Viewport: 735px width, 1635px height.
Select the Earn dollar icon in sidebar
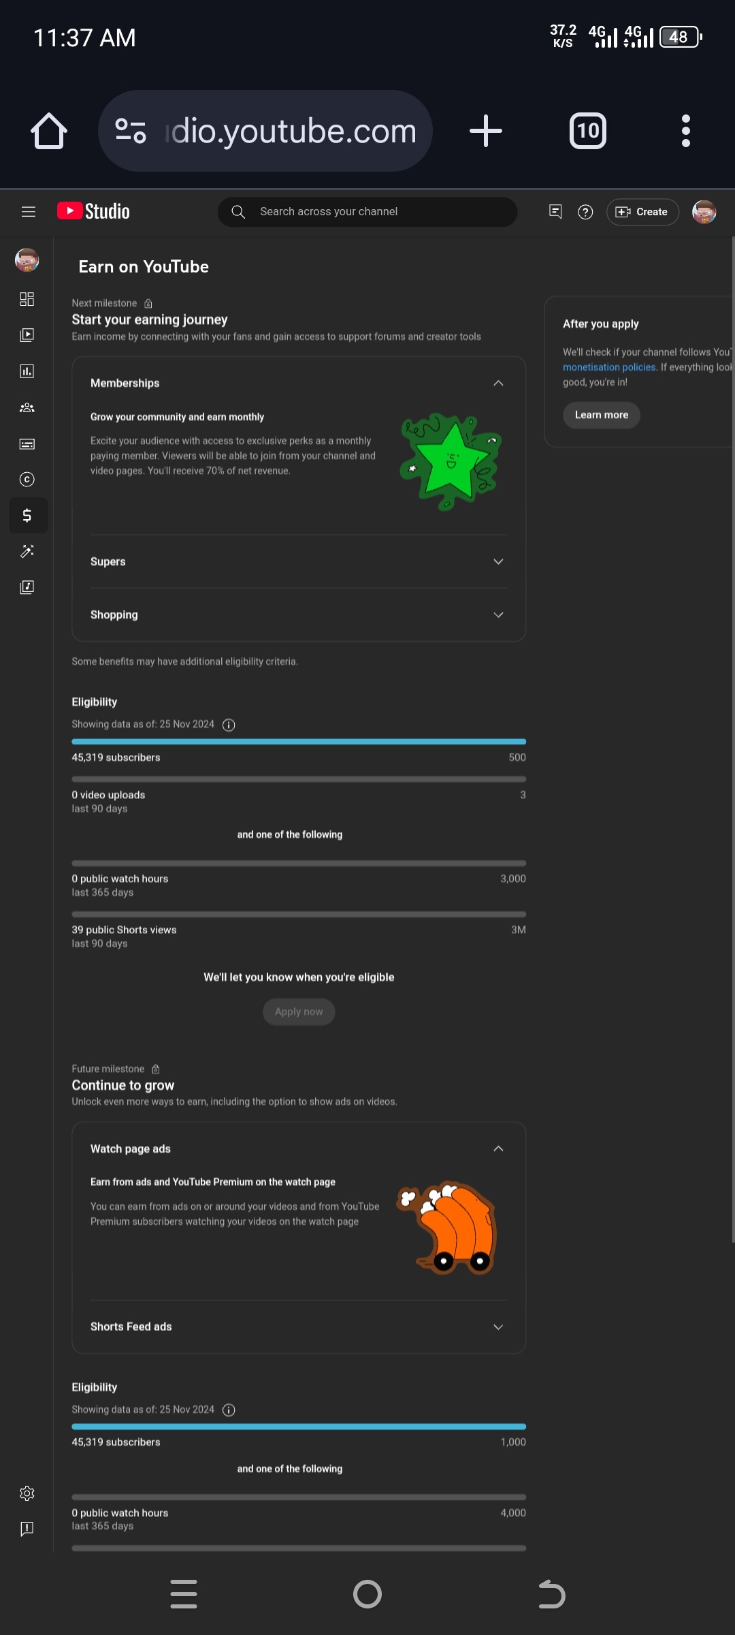tap(27, 516)
